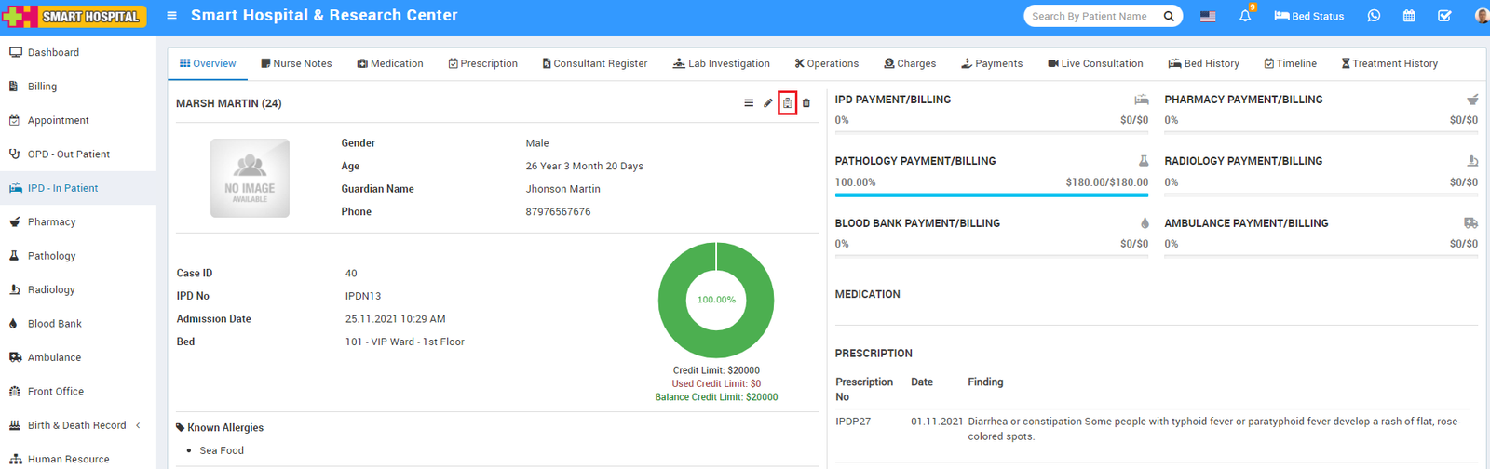Switch to the Nurse Notes tab
Screen dimensions: 1490x469
click(296, 63)
